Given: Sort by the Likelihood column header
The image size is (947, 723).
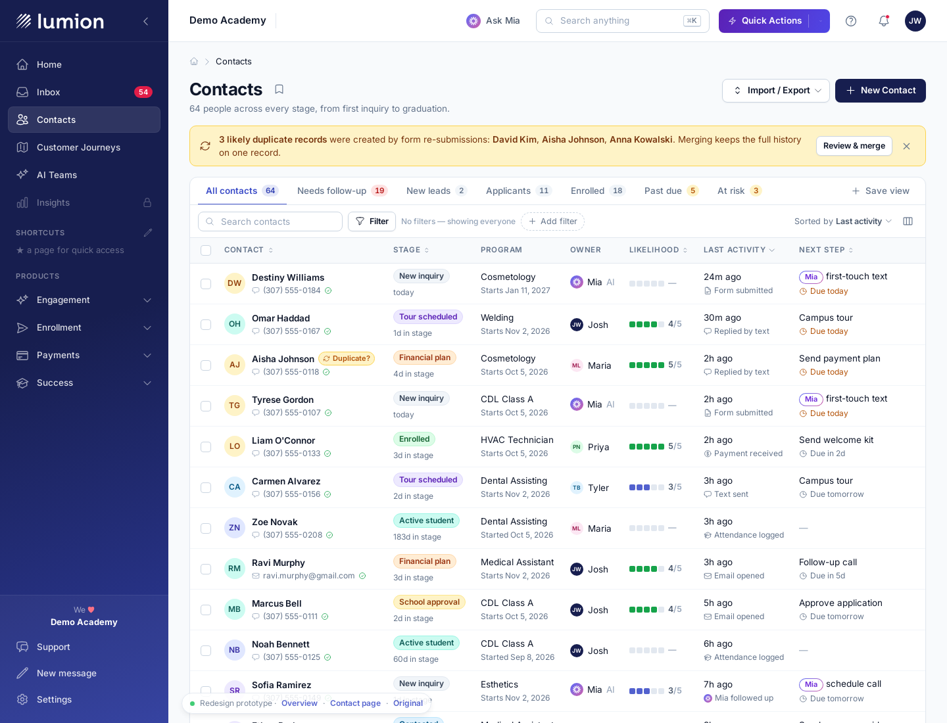Looking at the screenshot, I should pos(658,250).
